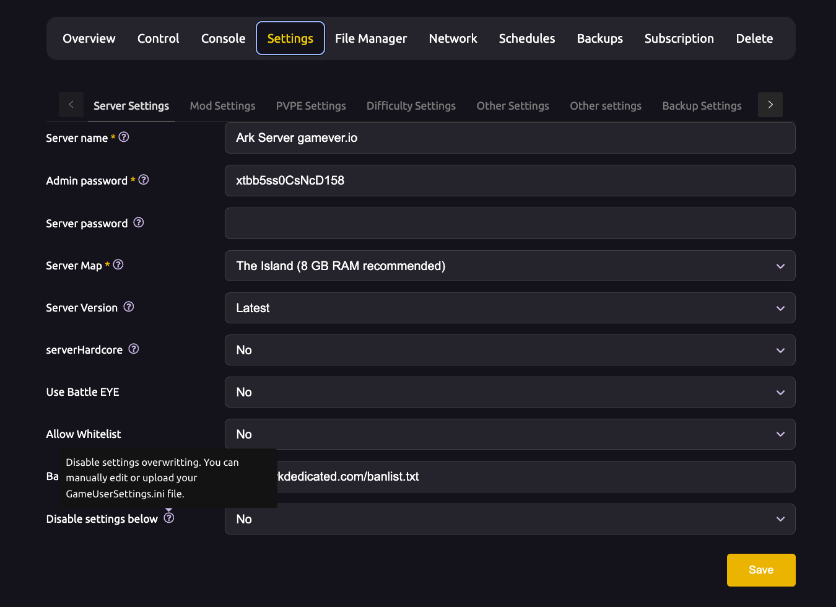Click the Server name input field
Screen dimensions: 836x607
click(510, 138)
